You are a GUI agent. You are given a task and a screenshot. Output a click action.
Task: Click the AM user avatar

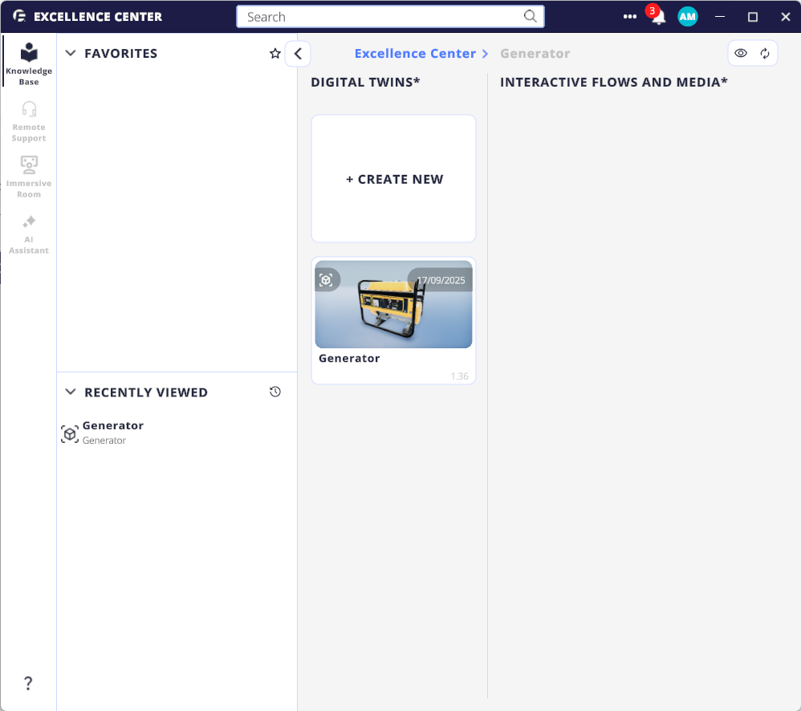(687, 17)
